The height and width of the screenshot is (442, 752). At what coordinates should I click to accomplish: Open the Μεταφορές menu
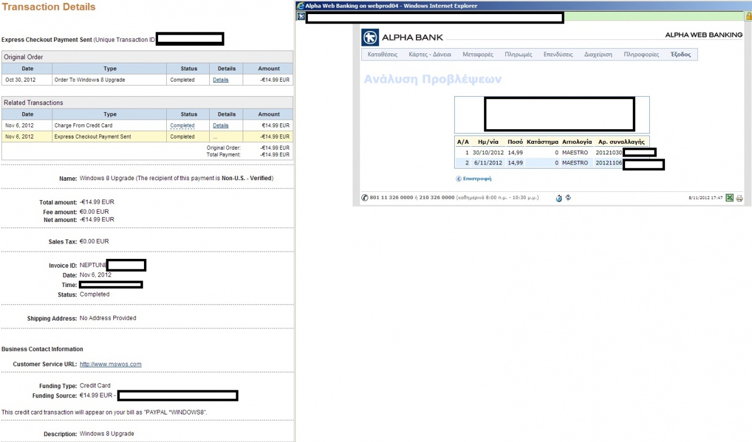478,55
